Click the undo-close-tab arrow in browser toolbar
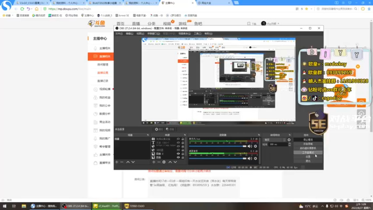The width and height of the screenshot is (373, 210). [28, 9]
